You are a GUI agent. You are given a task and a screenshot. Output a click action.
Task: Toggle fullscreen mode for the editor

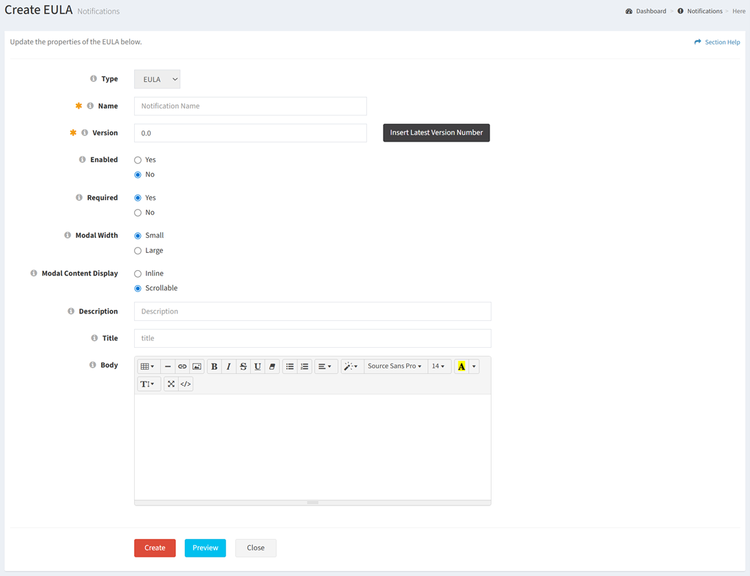(171, 384)
